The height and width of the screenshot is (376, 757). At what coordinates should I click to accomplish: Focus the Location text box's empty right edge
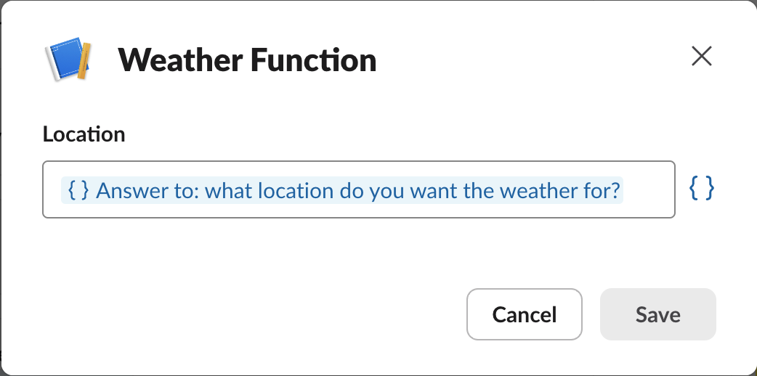tap(654, 190)
